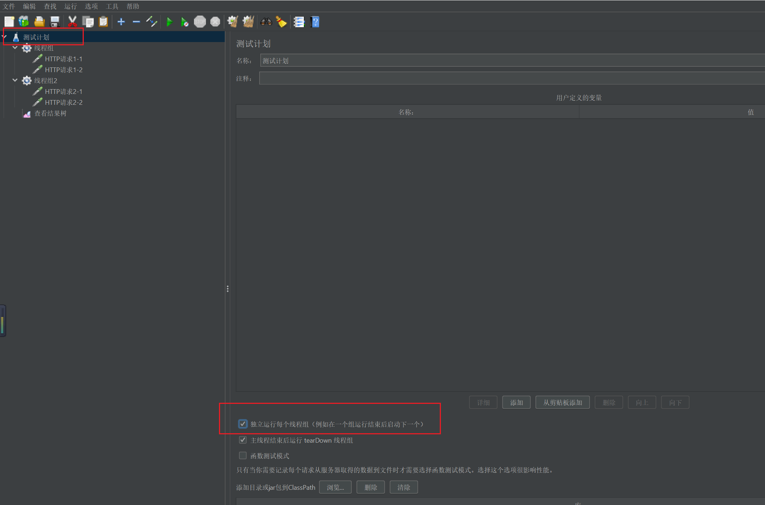Enable the 函数测试模式 checkbox
This screenshot has width=765, height=505.
(x=243, y=455)
